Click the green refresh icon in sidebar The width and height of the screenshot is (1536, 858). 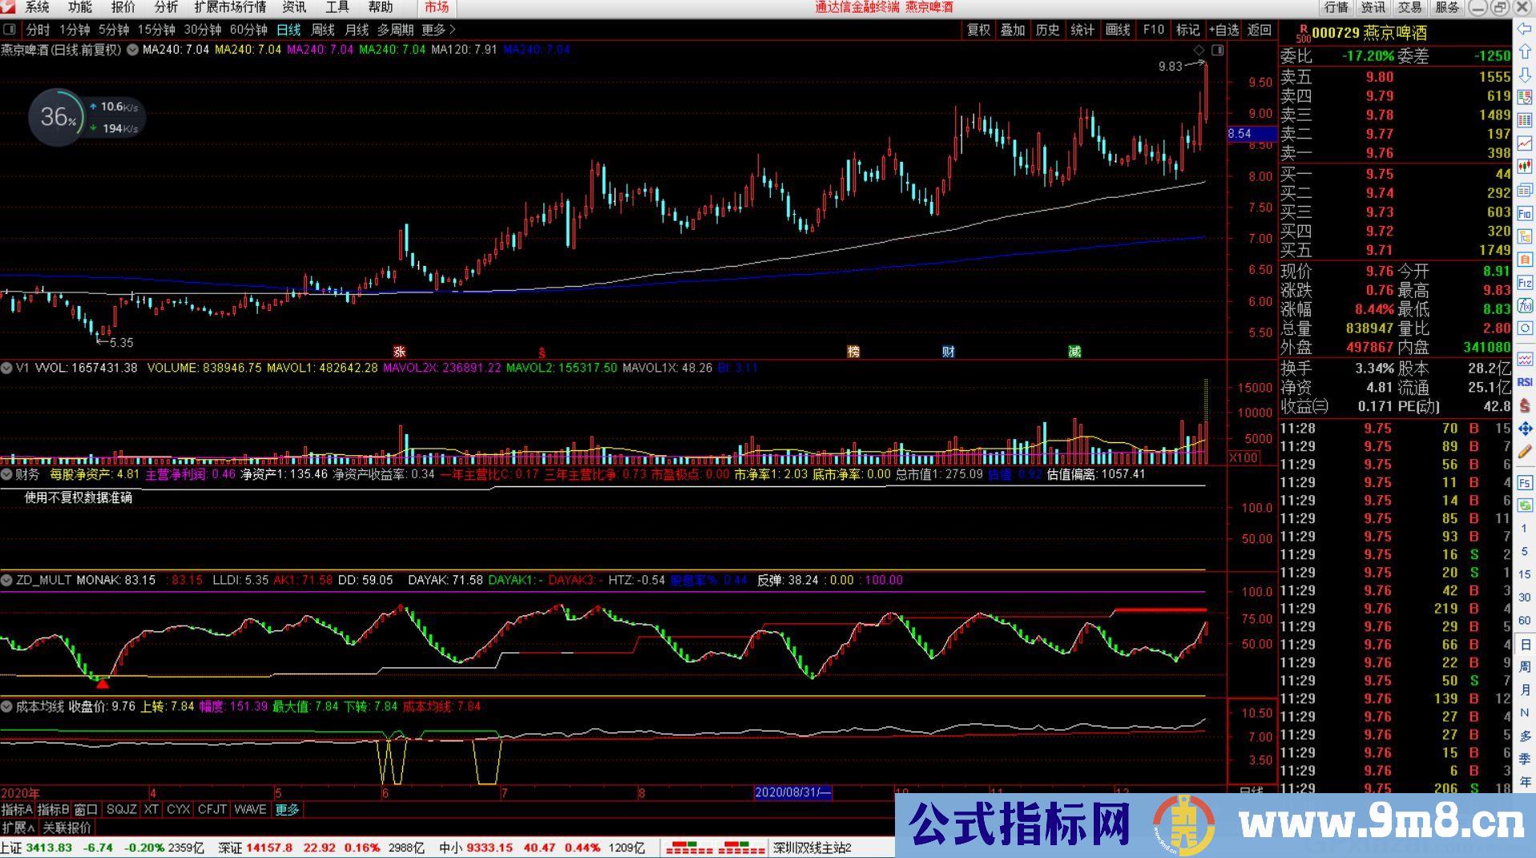(x=1524, y=506)
